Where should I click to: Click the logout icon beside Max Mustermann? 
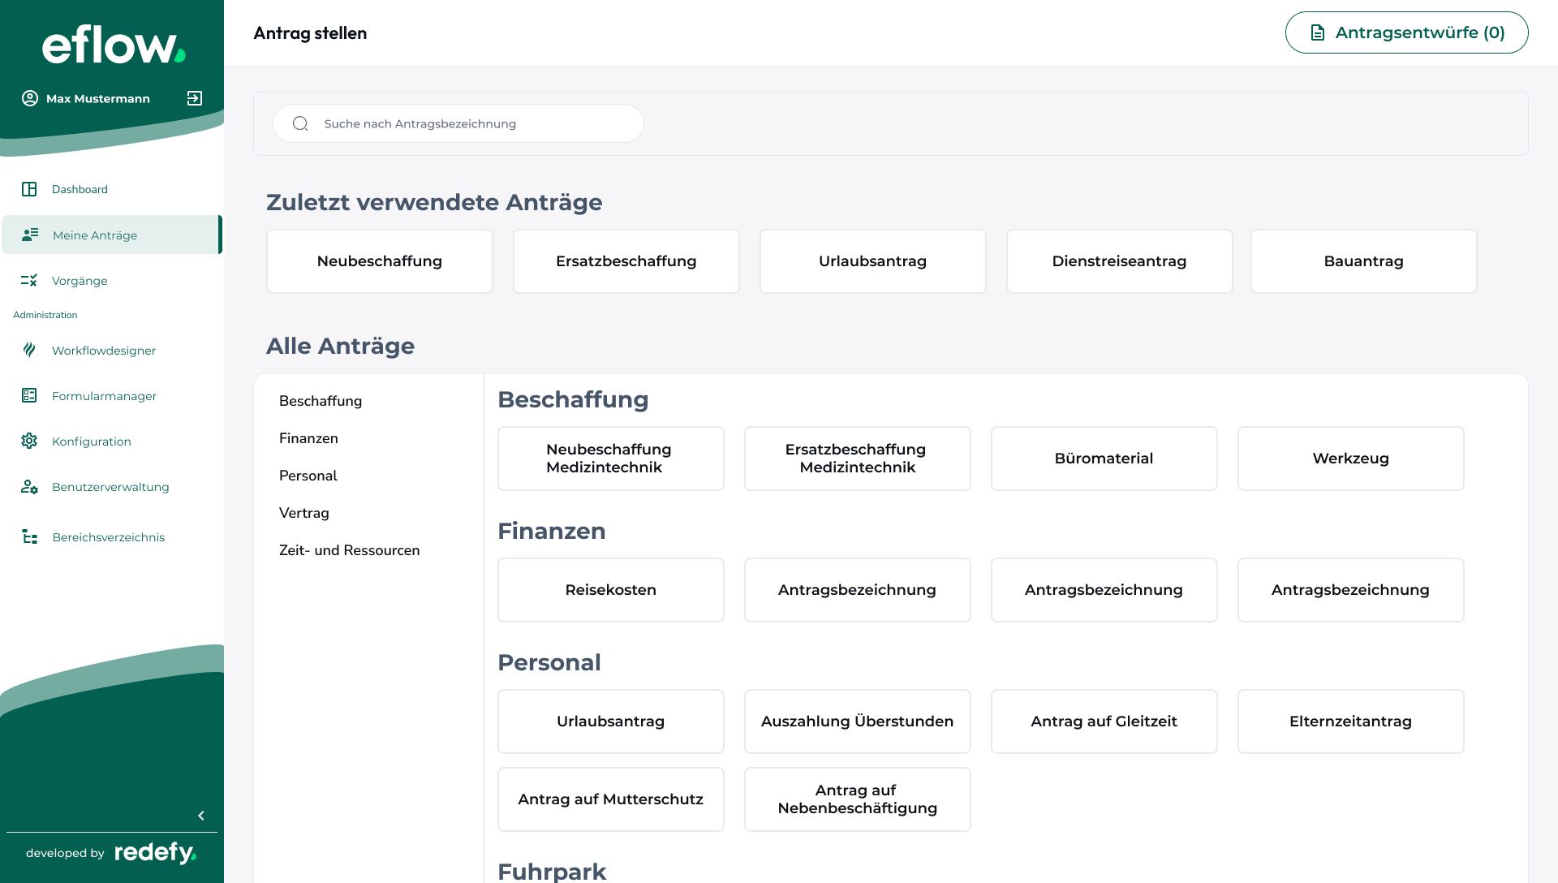coord(195,98)
